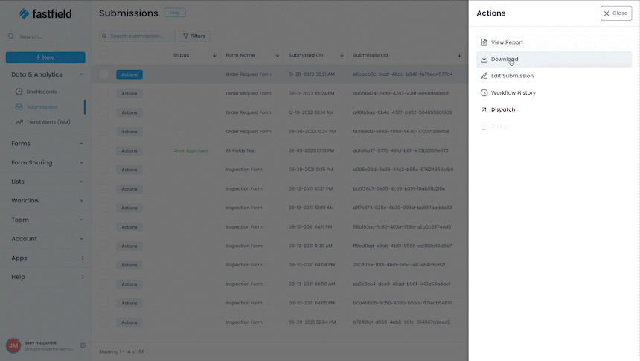Viewport: 640px width, 361px height.
Task: Check the select-all checkbox in table header
Action: (x=103, y=55)
